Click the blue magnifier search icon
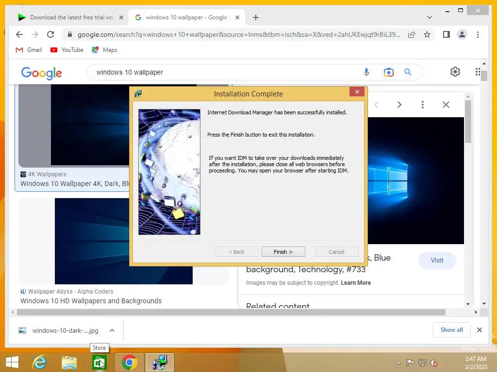497x372 pixels. pyautogui.click(x=408, y=72)
